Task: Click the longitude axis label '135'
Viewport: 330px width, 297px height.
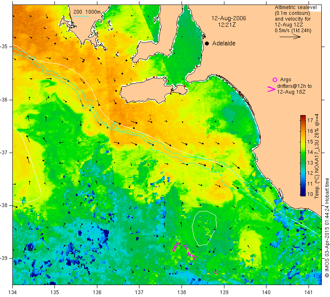Action: (x=55, y=292)
